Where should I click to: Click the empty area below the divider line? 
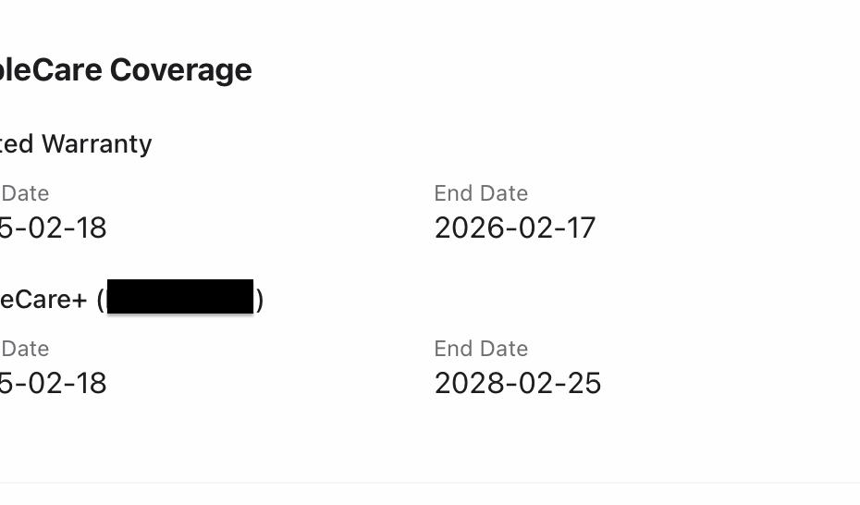tap(430, 495)
